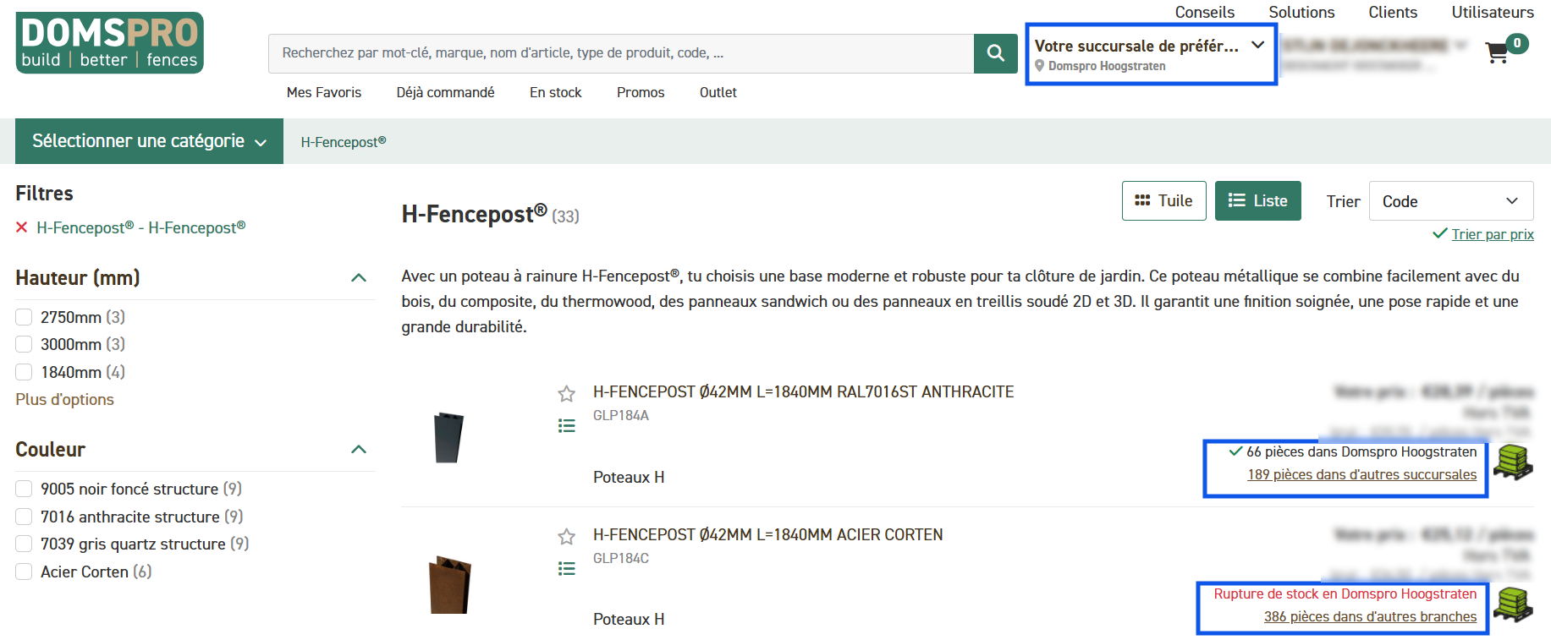The height and width of the screenshot is (640, 1551).
Task: Open the Trier sort dropdown showing Code
Action: pos(1451,201)
